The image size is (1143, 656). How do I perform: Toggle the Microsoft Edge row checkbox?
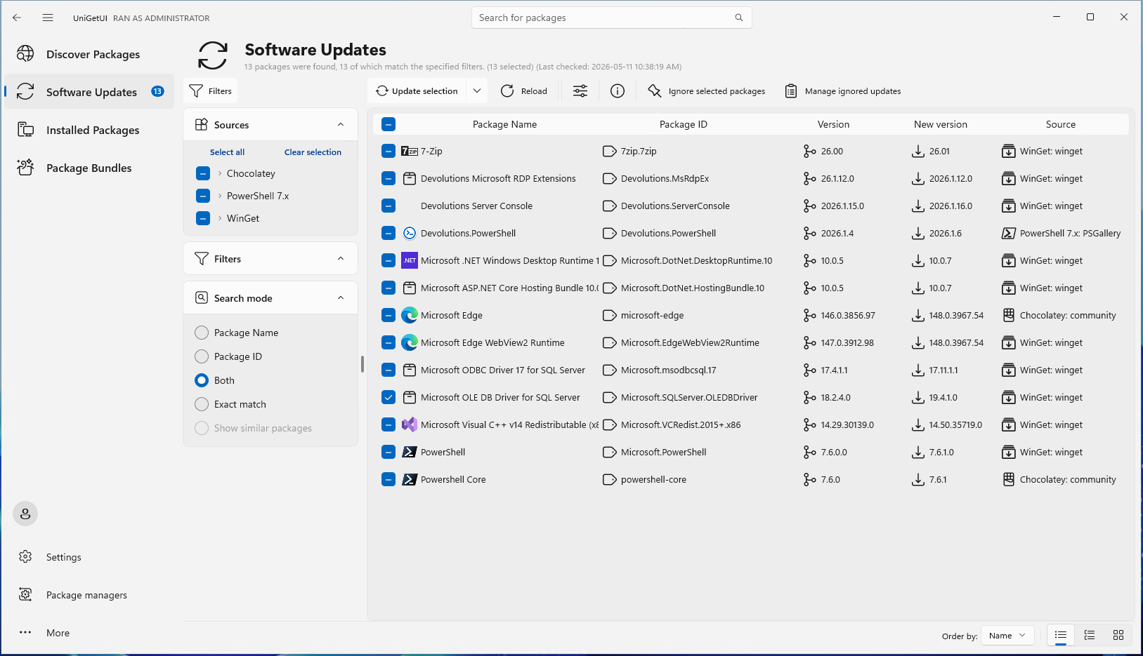click(388, 315)
